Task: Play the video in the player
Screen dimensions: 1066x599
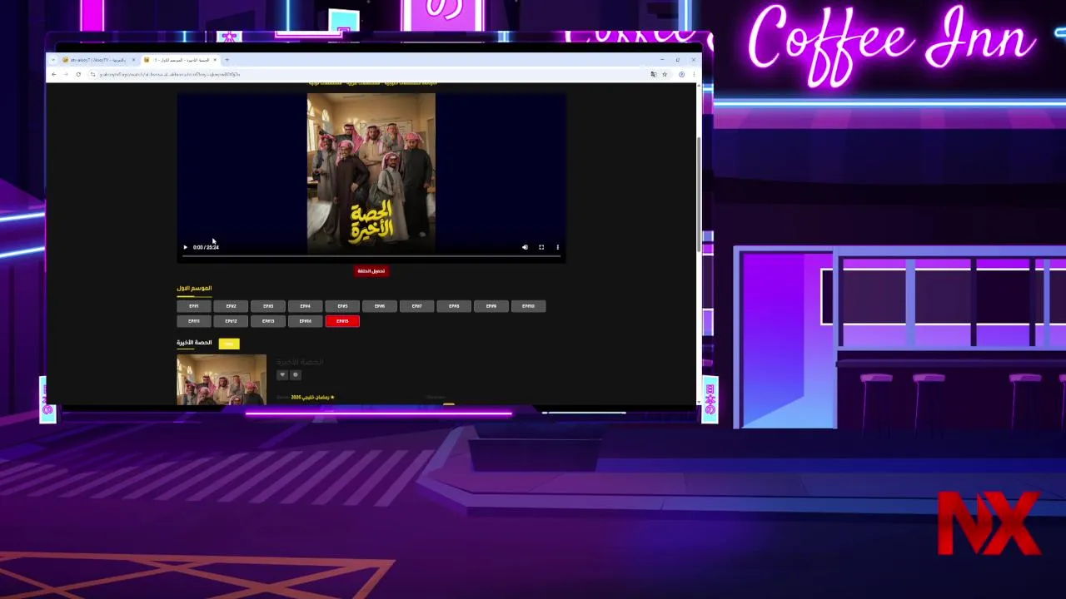Action: (x=185, y=247)
